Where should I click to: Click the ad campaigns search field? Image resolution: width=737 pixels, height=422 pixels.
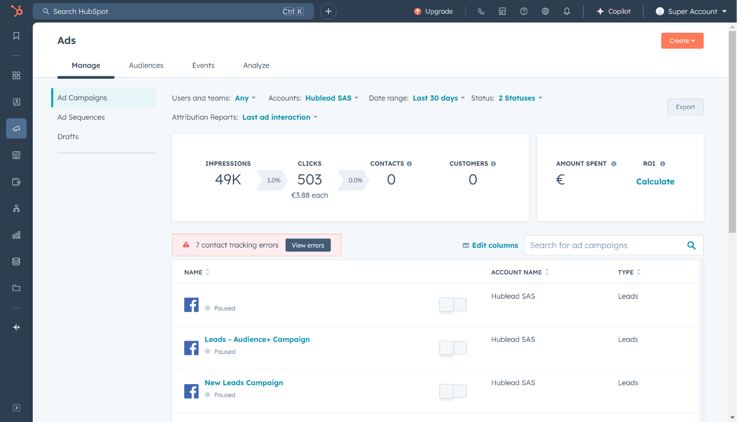coord(604,245)
